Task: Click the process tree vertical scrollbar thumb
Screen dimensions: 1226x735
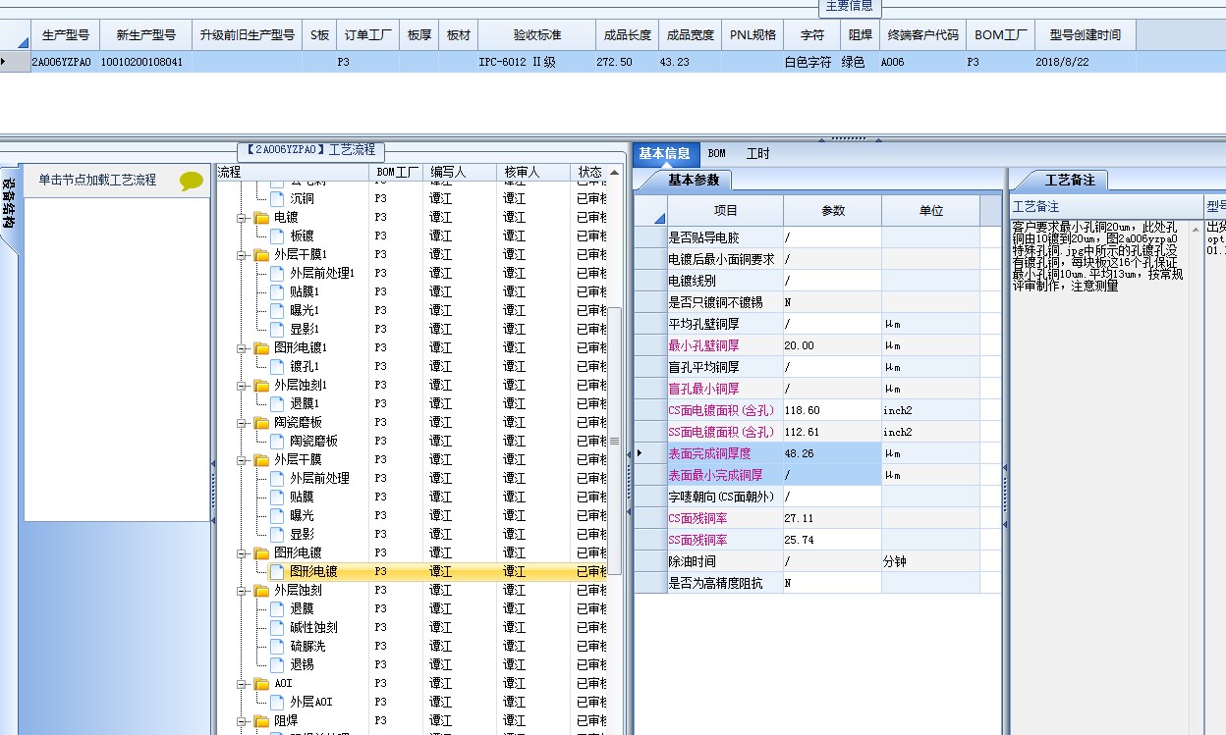Action: pyautogui.click(x=615, y=440)
